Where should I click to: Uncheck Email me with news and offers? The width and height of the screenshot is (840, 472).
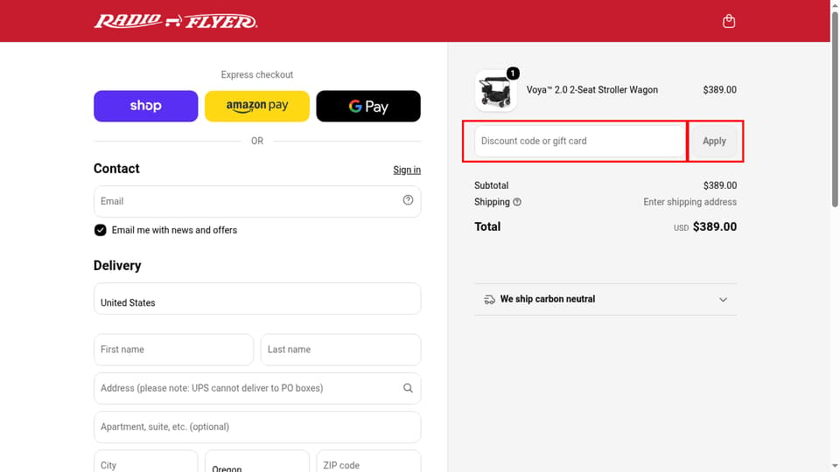[x=100, y=230]
